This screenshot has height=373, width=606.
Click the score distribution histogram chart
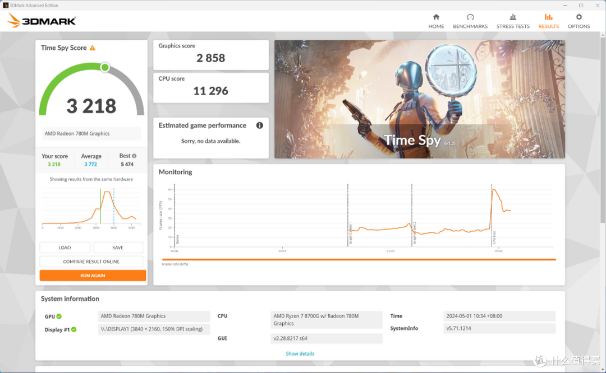point(91,208)
